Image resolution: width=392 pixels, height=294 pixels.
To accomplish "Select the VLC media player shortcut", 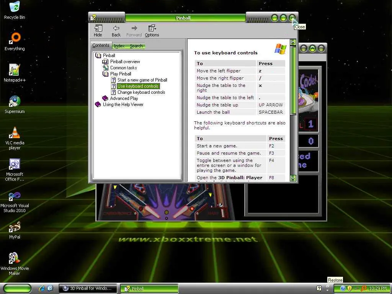I will point(15,138).
